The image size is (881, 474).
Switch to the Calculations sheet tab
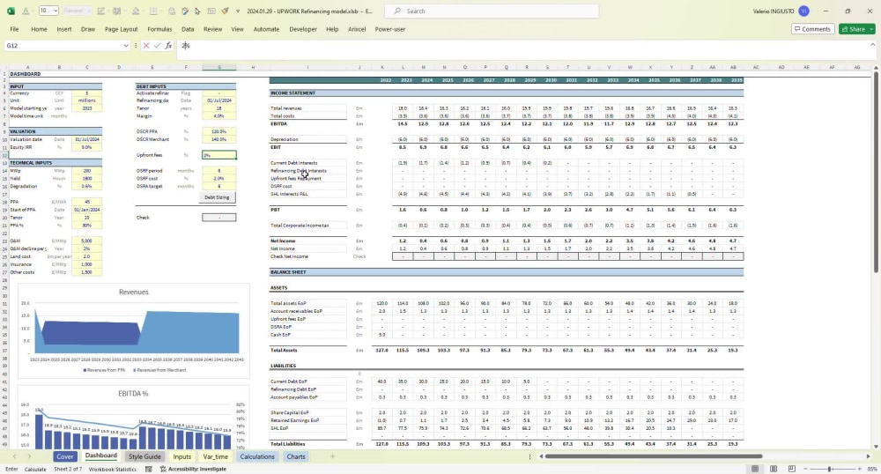[x=257, y=456]
